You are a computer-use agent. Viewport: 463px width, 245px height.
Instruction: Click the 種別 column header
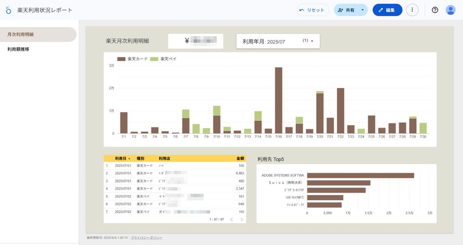click(140, 158)
